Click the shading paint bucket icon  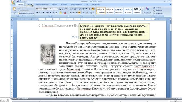[87, 12]
